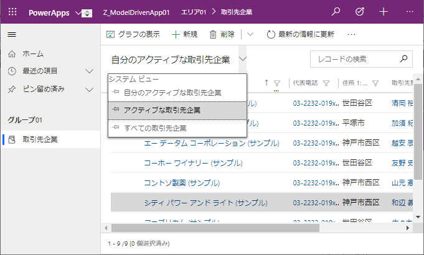Pin the すべての取引先企業 view

[116, 127]
